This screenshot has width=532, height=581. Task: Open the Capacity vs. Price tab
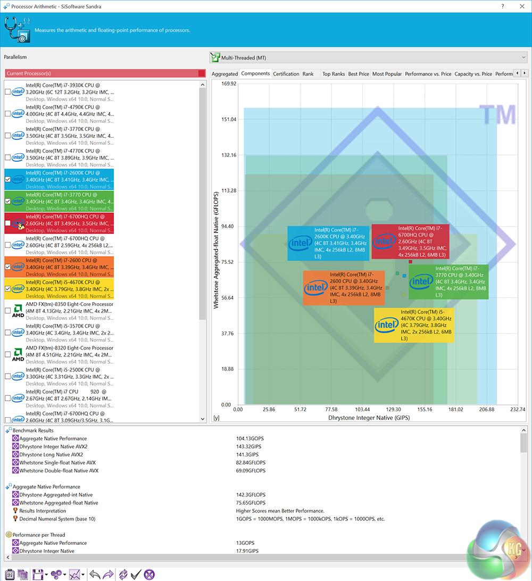pos(473,74)
